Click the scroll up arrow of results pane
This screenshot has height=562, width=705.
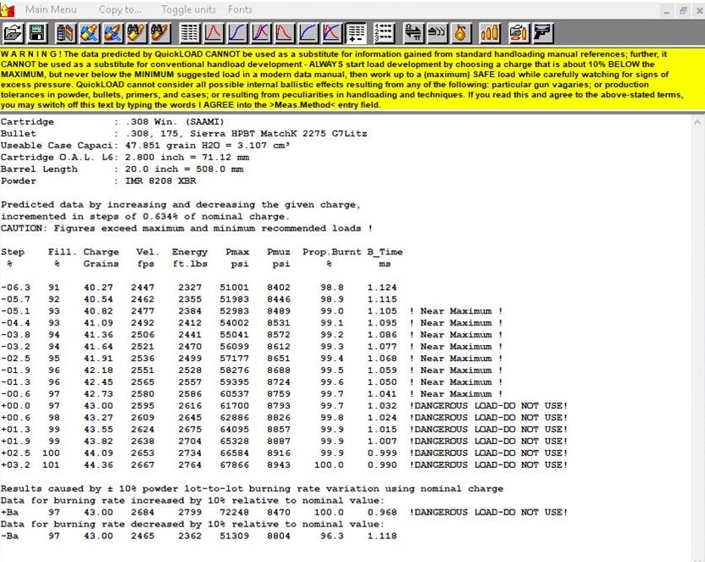tap(697, 122)
